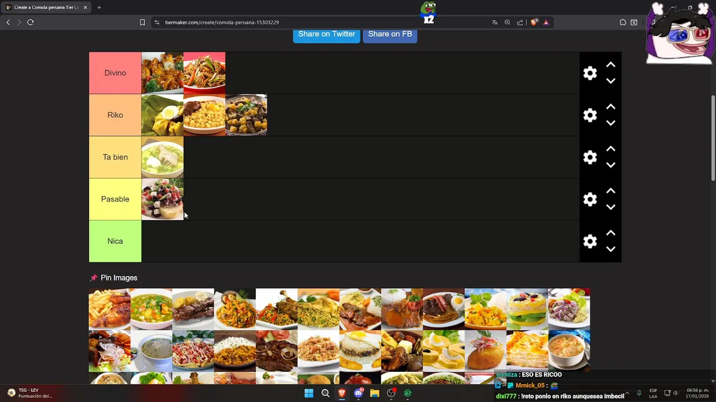Screen dimensions: 716x402
Task: Open settings gear for the Ta bien tier
Action: point(590,157)
